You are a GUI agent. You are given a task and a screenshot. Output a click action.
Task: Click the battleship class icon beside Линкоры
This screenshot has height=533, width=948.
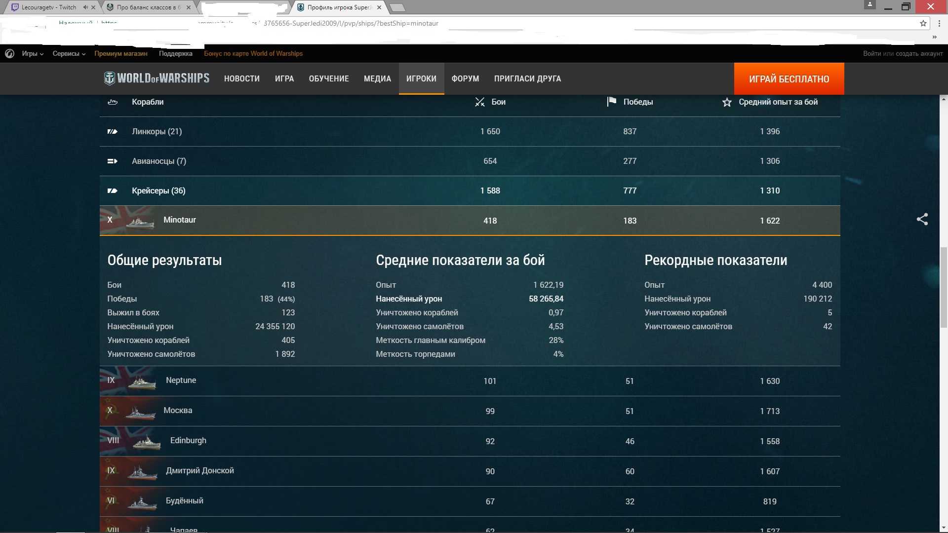pyautogui.click(x=113, y=131)
